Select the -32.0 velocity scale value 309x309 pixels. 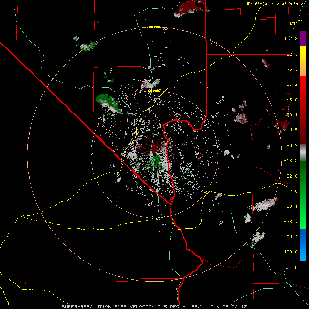[291, 176]
